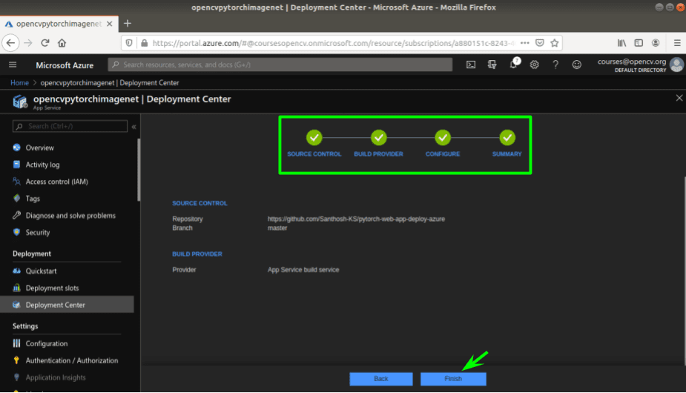This screenshot has width=686, height=393.
Task: Open new browser tab with plus icon
Action: 128,24
